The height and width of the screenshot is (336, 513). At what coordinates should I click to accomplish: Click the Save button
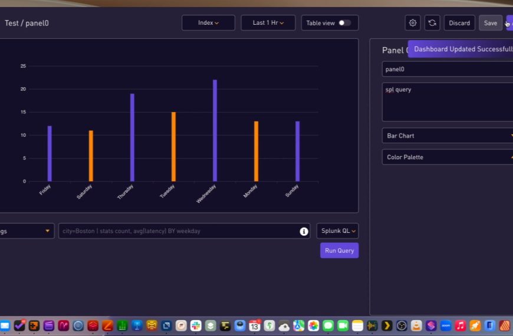pyautogui.click(x=491, y=23)
